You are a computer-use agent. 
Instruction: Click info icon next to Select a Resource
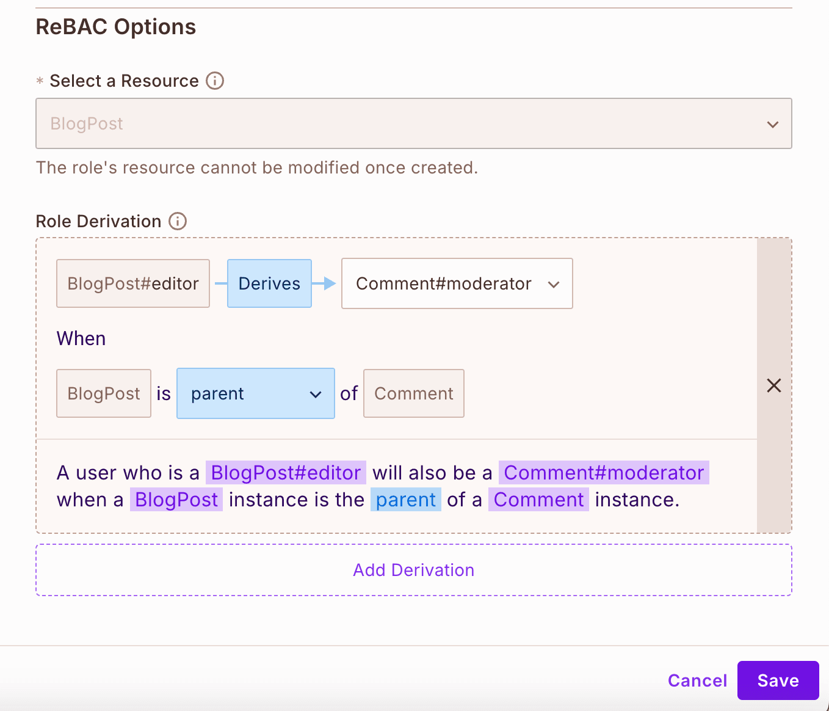point(215,81)
